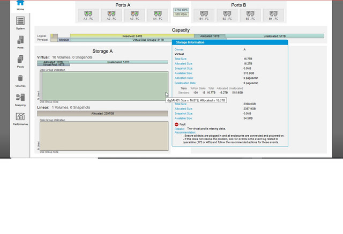Open the Volumes section icon
The width and height of the screenshot is (343, 234).
coord(20,78)
